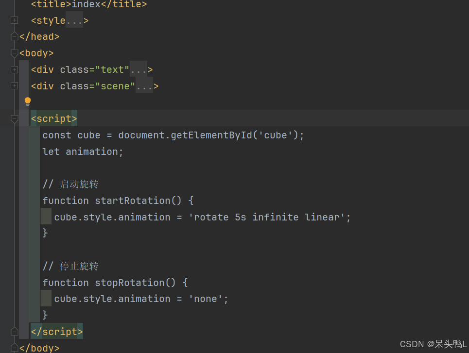Expand the ellipsis after class="scene"

pos(144,86)
